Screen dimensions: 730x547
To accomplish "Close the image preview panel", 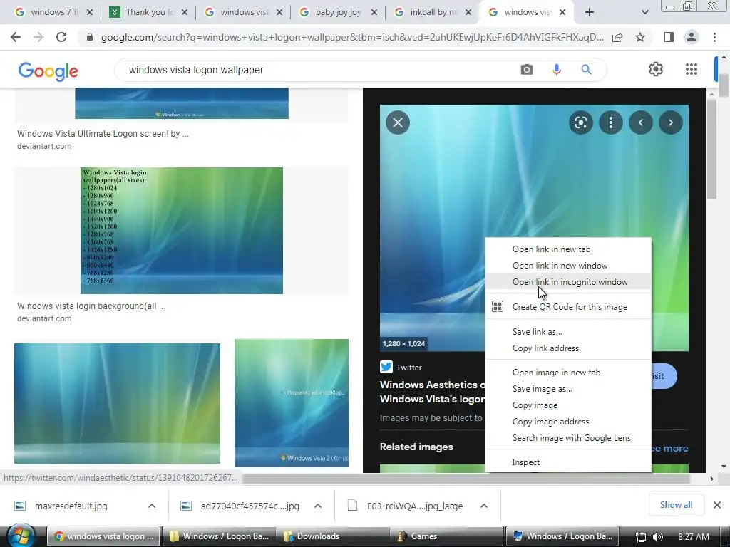I will tap(398, 123).
